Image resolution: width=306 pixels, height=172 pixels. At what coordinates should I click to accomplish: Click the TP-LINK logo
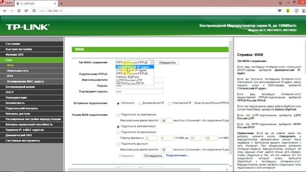pos(28,27)
